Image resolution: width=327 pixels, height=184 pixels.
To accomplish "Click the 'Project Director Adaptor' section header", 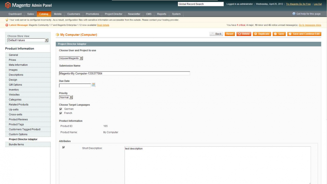I will 189,44.
